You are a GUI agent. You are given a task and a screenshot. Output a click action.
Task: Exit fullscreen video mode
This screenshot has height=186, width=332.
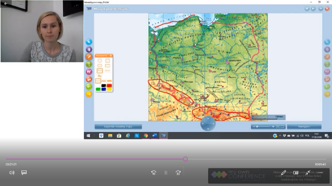(308, 173)
